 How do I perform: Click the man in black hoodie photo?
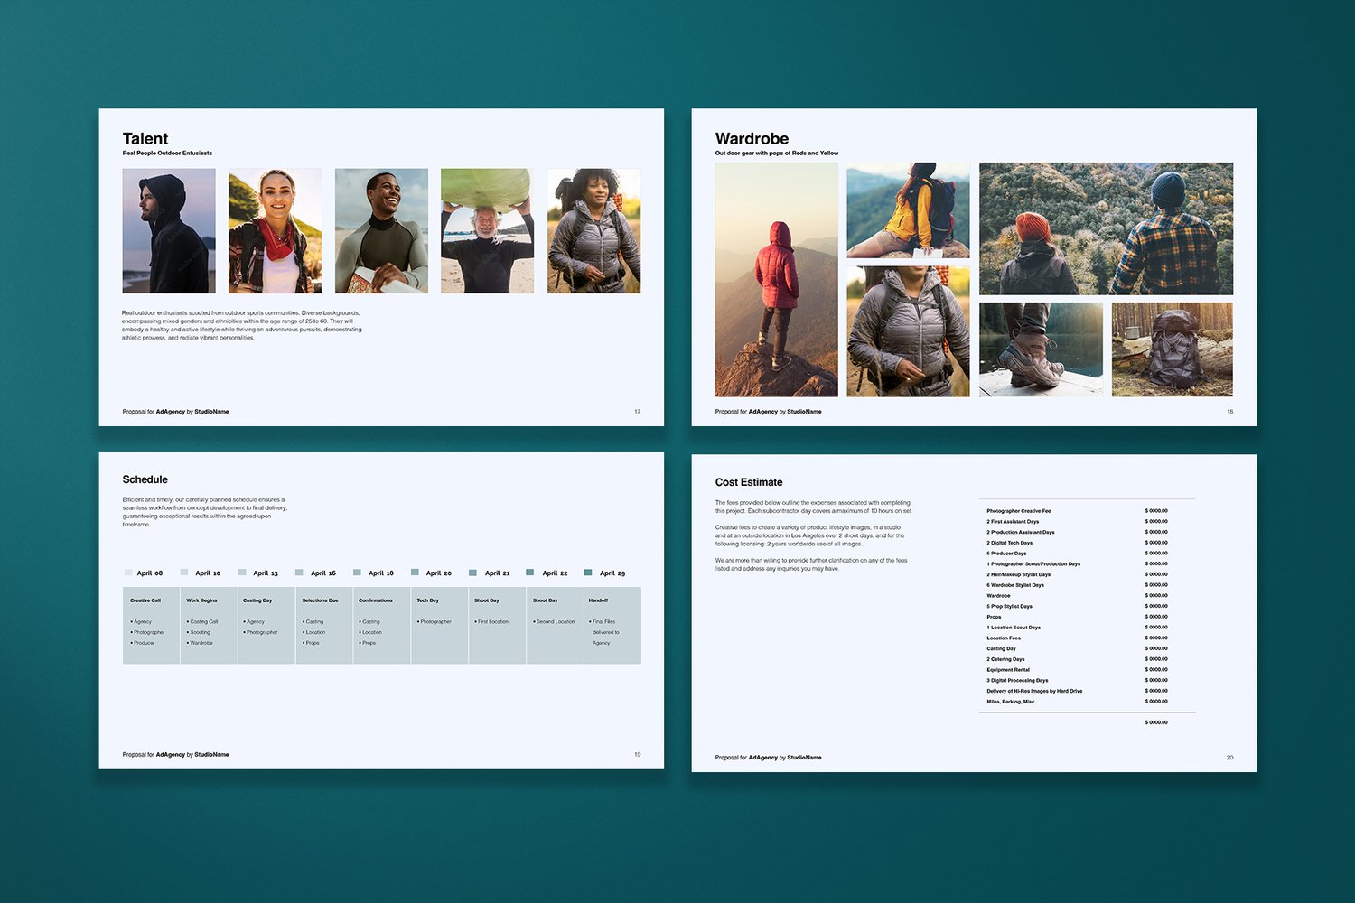169,231
